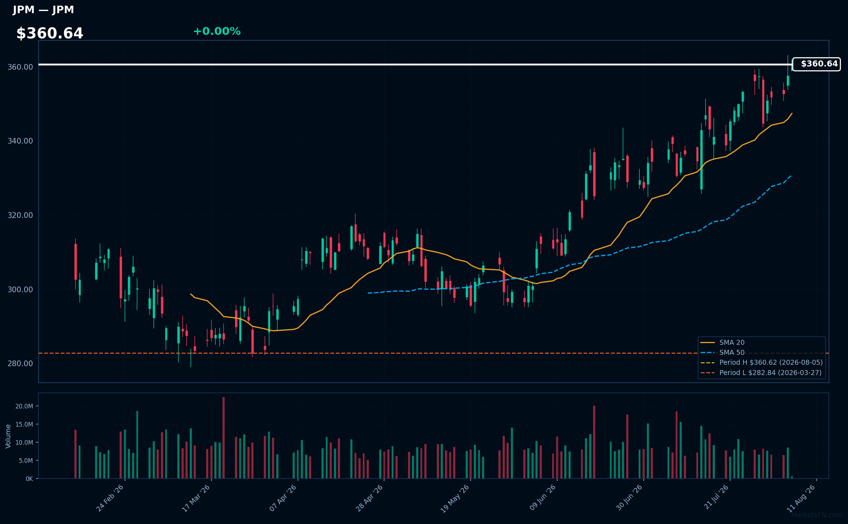
Task: Click the "24 Feb '26" date label
Action: pos(110,498)
